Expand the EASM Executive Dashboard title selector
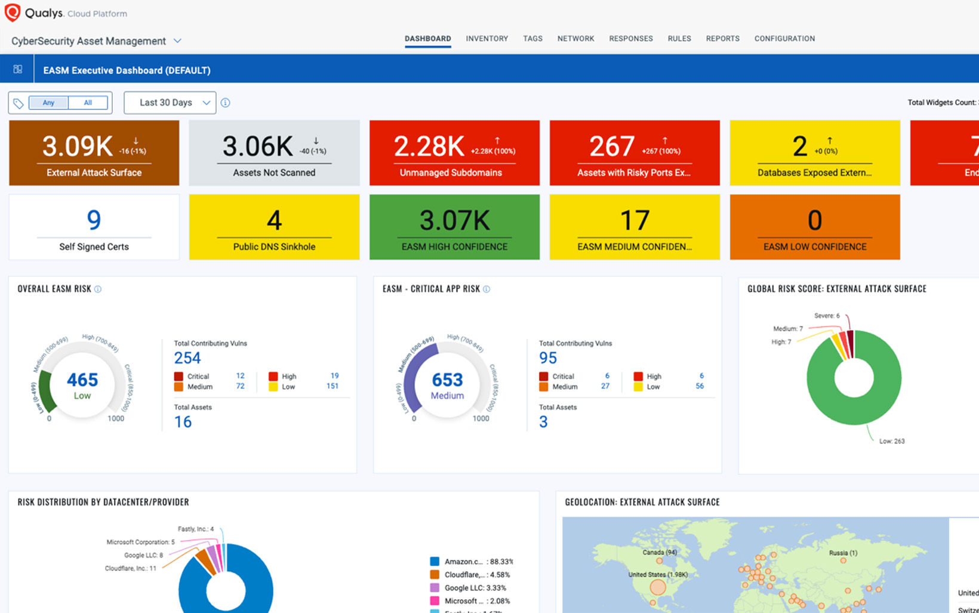 pyautogui.click(x=127, y=70)
